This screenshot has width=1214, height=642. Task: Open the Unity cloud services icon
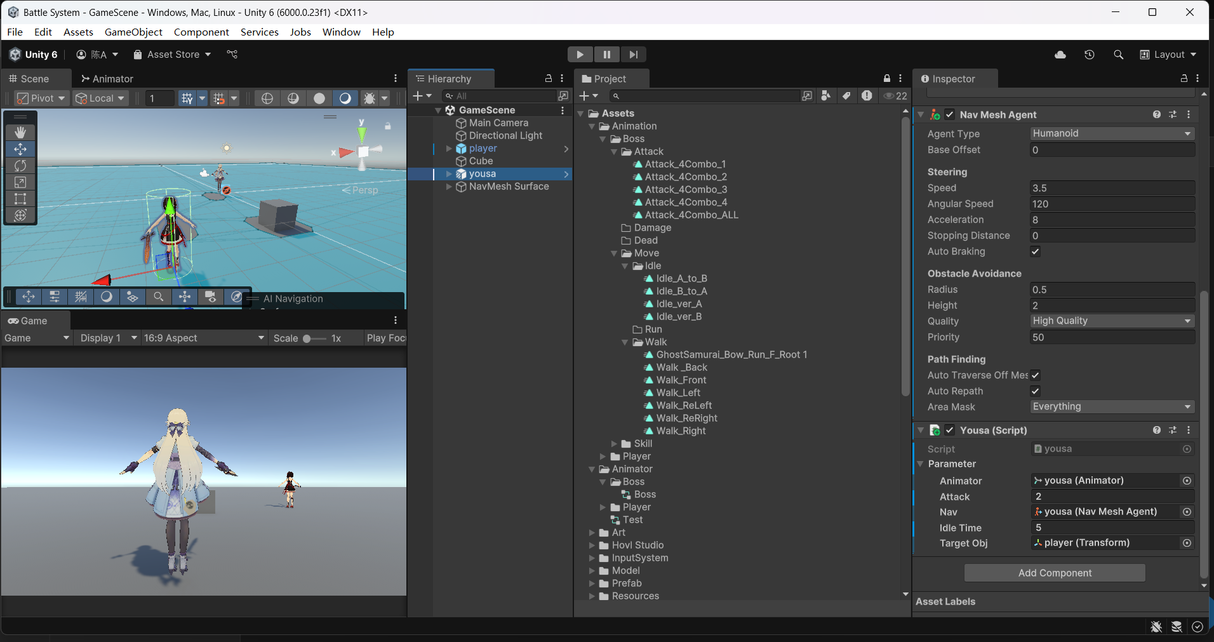coord(1060,55)
